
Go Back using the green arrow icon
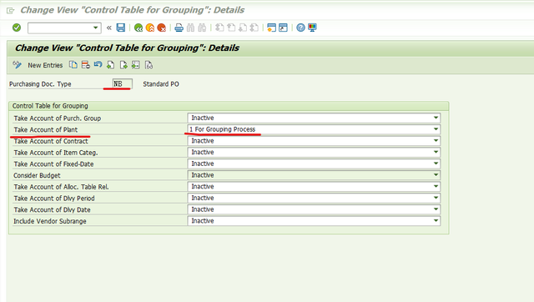tap(139, 28)
